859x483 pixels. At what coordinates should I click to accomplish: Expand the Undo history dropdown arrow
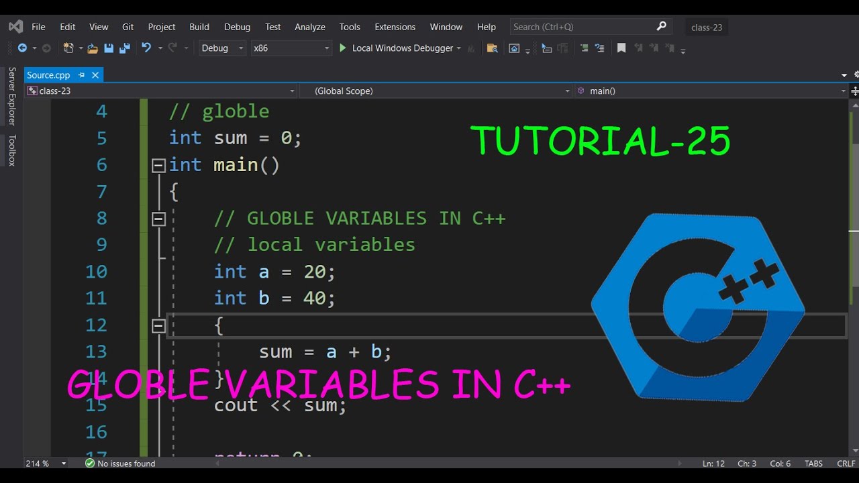[x=160, y=48]
